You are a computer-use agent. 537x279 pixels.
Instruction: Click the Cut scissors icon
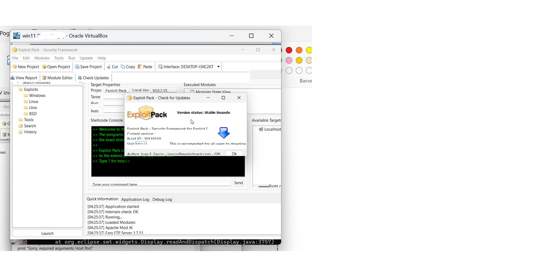click(109, 67)
